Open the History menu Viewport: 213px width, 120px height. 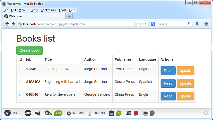tap(33, 10)
